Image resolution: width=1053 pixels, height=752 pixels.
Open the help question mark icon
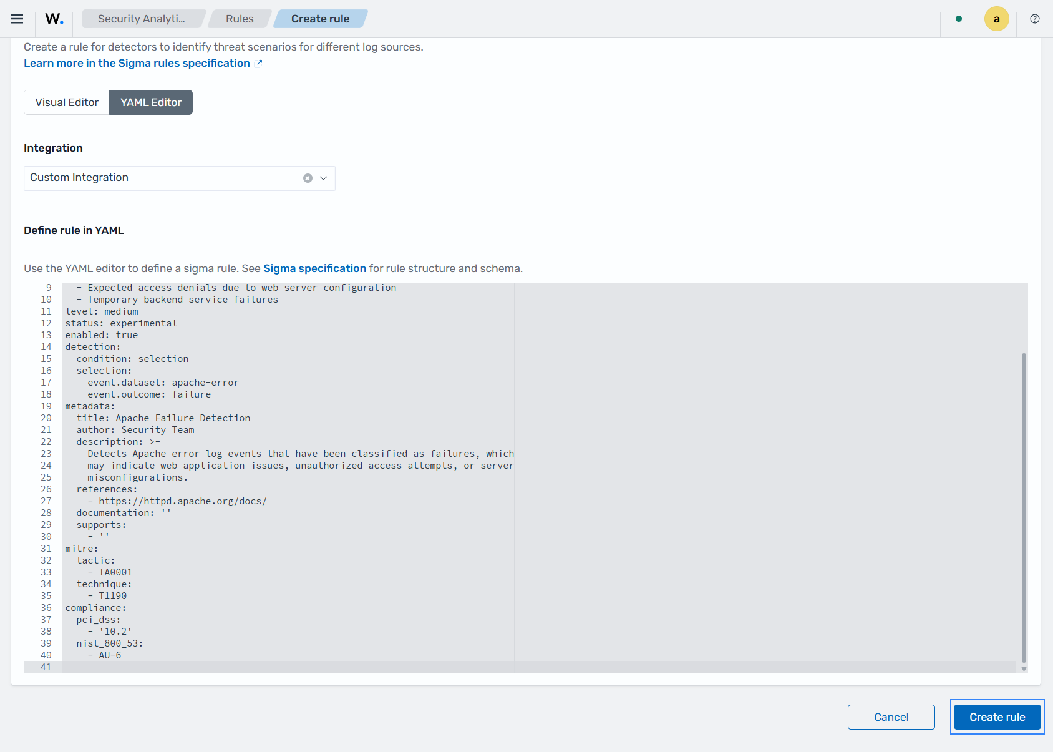(1035, 19)
